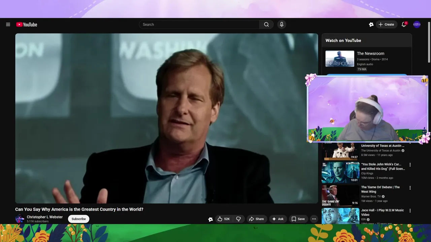Open the notifications bell

(x=404, y=25)
